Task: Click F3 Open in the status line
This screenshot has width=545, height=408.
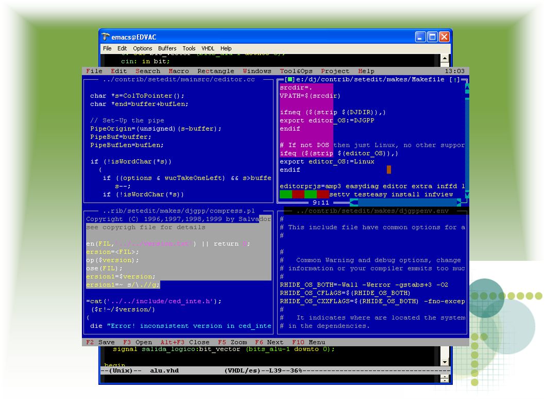Action: [138, 342]
